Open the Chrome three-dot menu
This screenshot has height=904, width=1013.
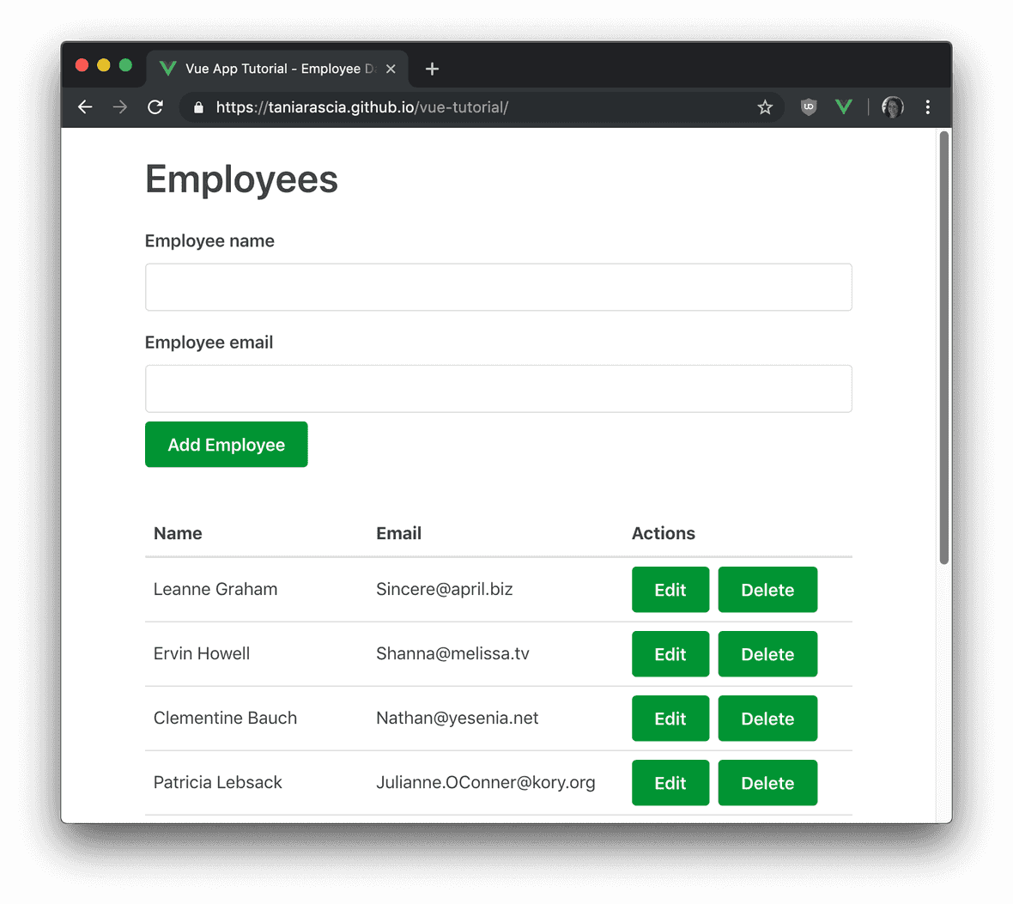click(x=928, y=106)
